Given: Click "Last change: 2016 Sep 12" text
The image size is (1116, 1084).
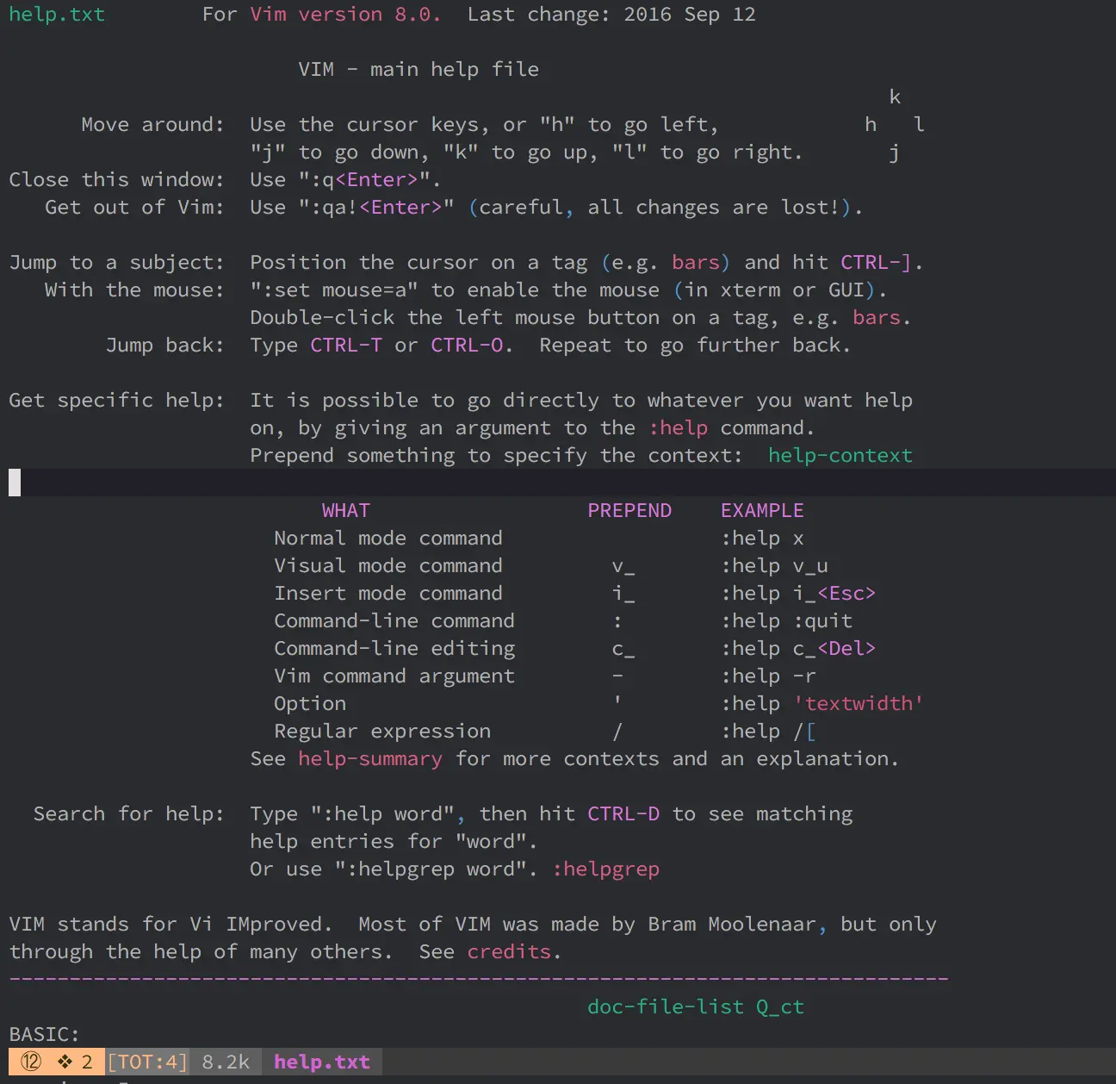Looking at the screenshot, I should point(611,15).
